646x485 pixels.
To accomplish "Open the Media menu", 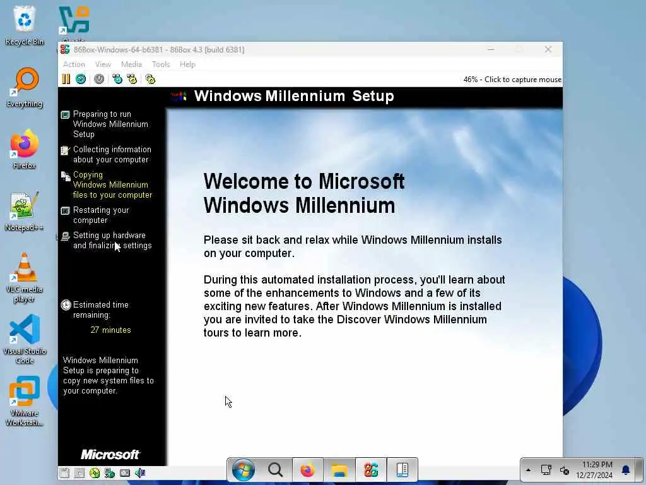I will 131,64.
